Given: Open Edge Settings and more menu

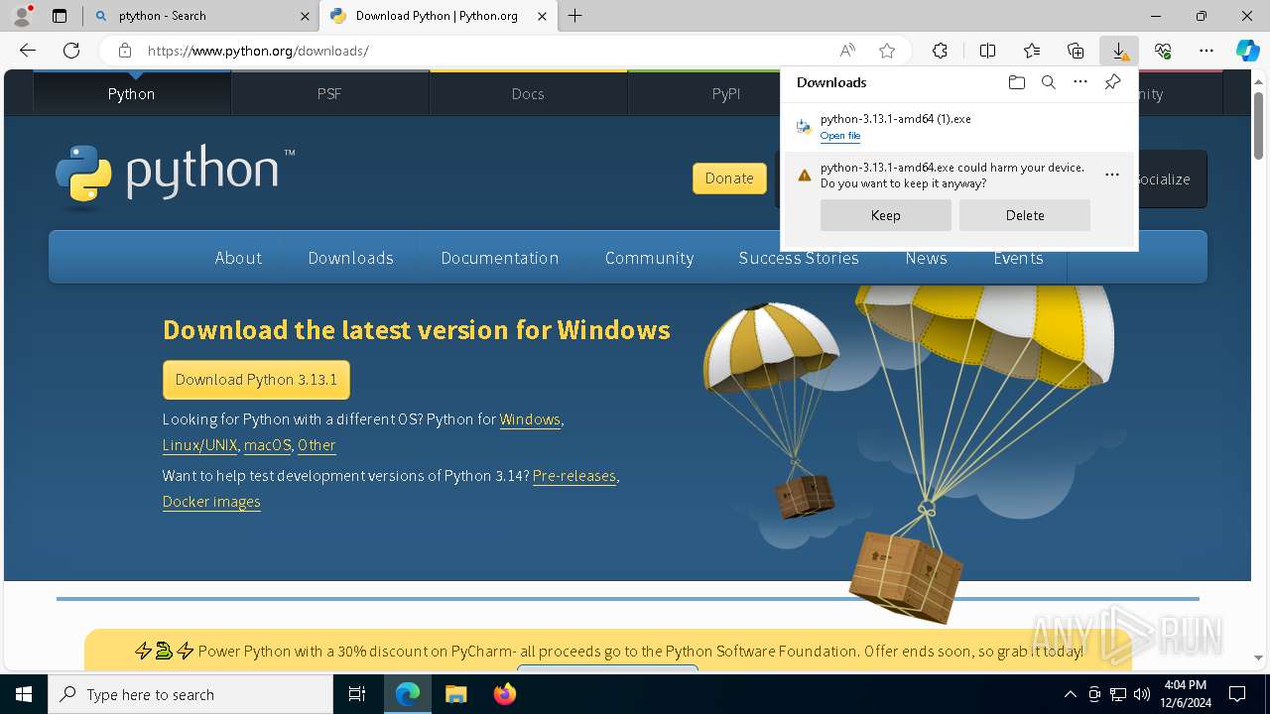Looking at the screenshot, I should pyautogui.click(x=1206, y=51).
